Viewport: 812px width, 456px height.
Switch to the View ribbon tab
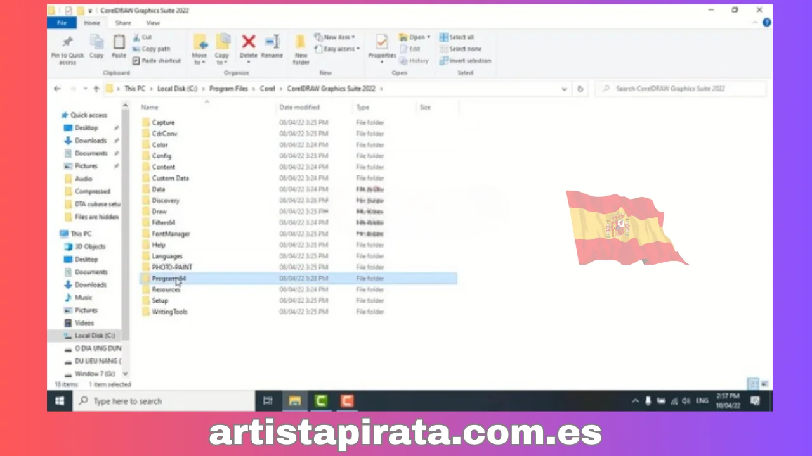tap(153, 23)
